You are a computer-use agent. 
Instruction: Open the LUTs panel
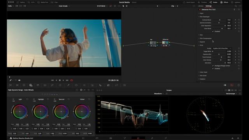31,2
